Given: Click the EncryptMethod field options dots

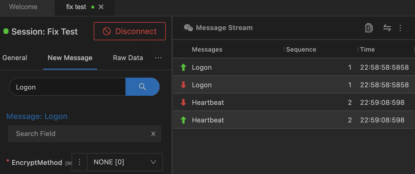Looking at the screenshot, I should tap(79, 162).
